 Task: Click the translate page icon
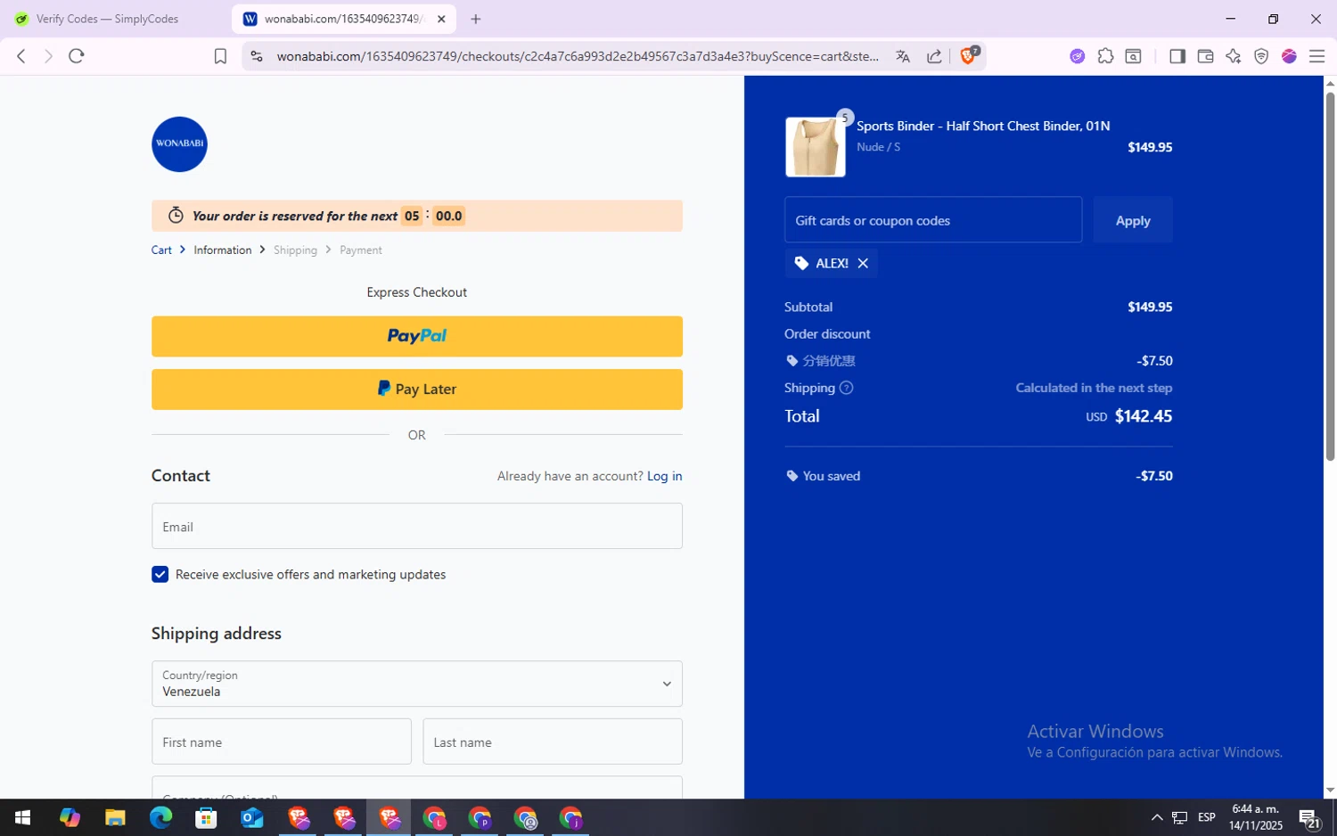903,56
